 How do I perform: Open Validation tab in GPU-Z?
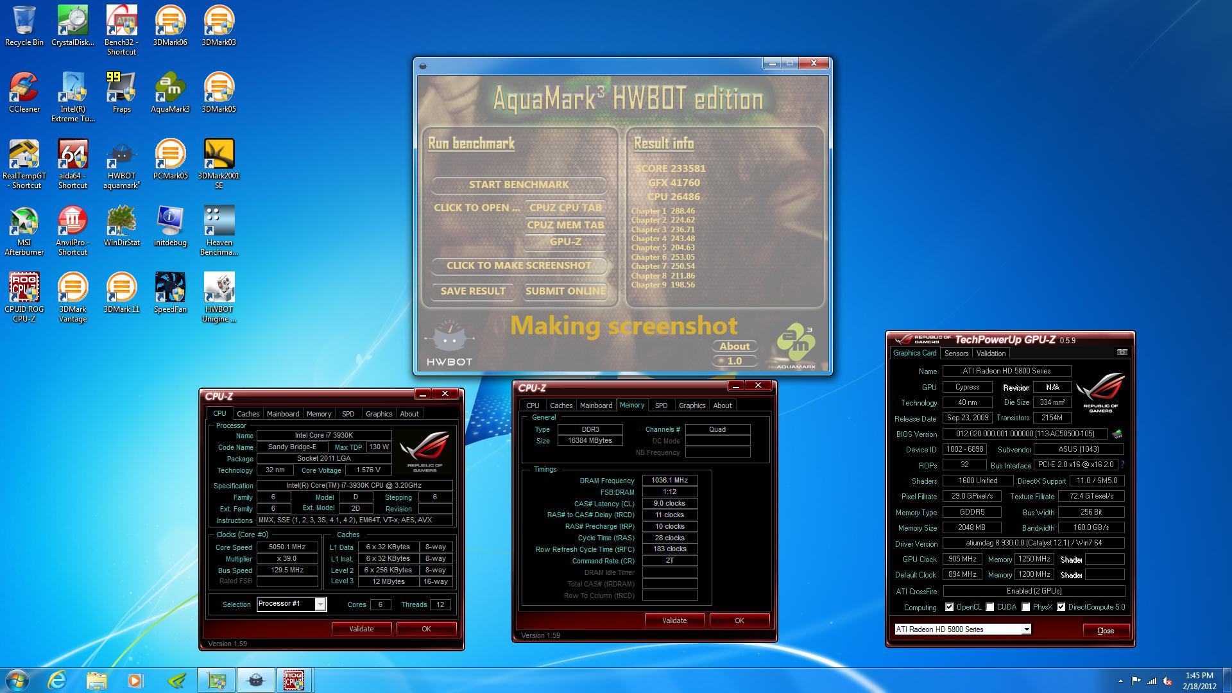(x=991, y=354)
